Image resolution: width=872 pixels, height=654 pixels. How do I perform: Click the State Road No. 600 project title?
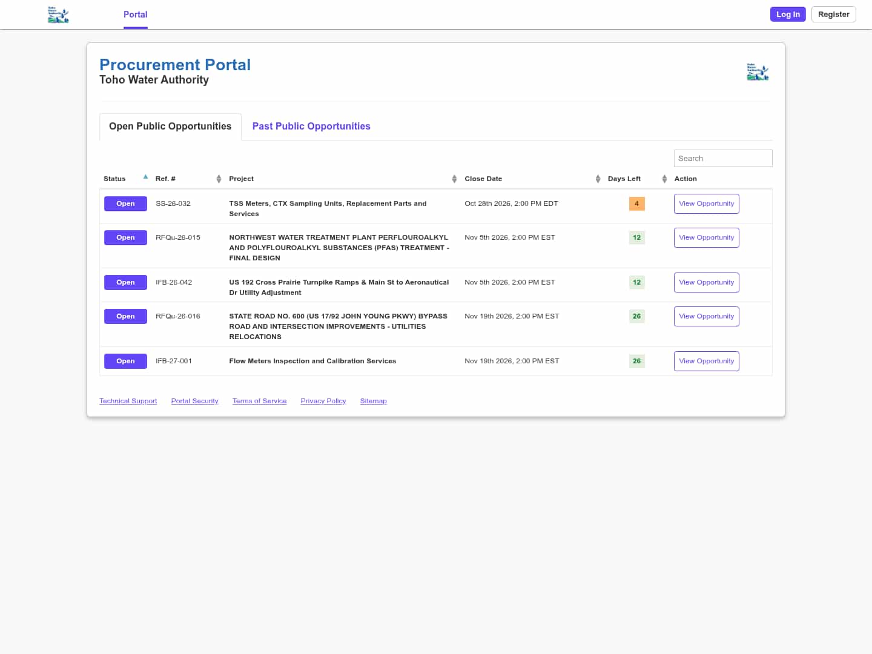(338, 326)
